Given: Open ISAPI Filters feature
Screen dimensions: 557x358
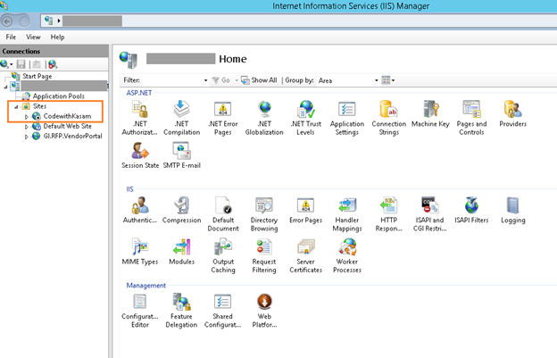Looking at the screenshot, I should (471, 211).
